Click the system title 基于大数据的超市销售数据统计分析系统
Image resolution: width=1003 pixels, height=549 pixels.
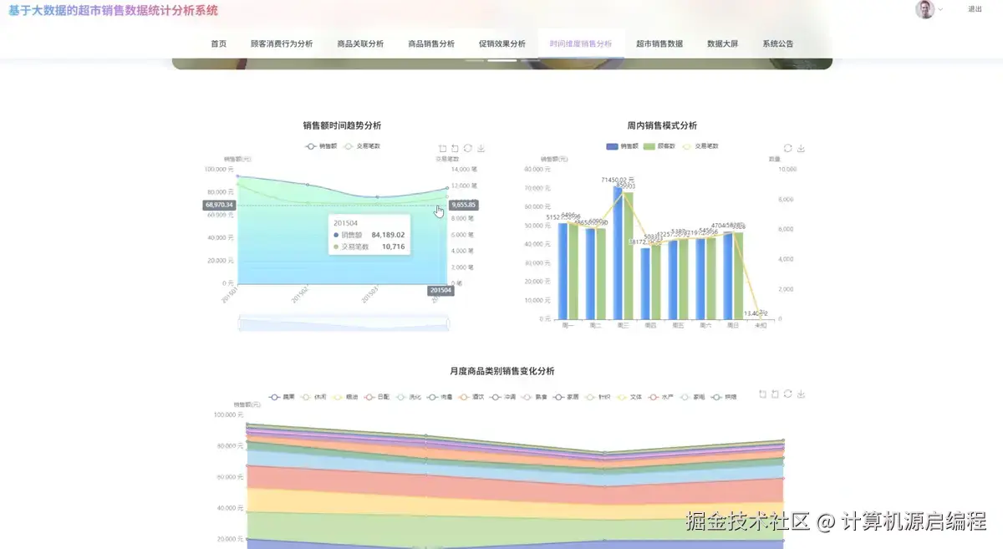coord(112,11)
